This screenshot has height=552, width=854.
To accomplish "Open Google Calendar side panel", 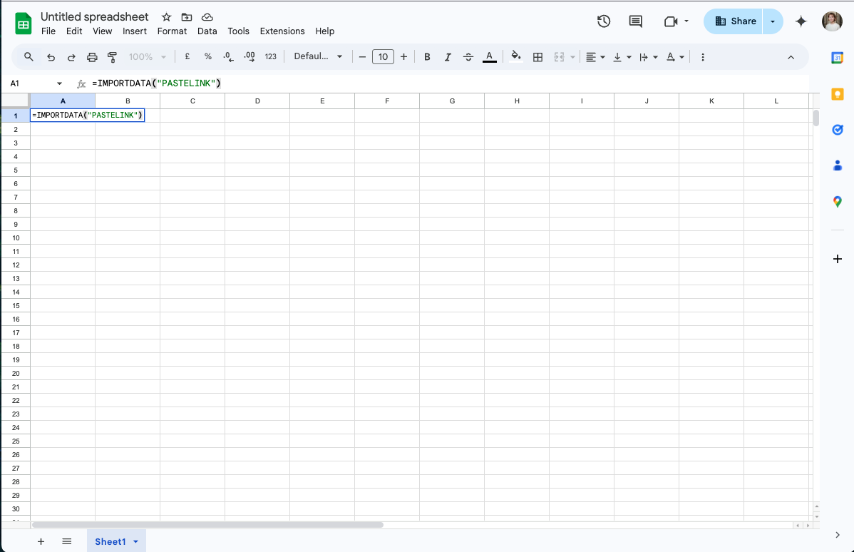I will [837, 58].
